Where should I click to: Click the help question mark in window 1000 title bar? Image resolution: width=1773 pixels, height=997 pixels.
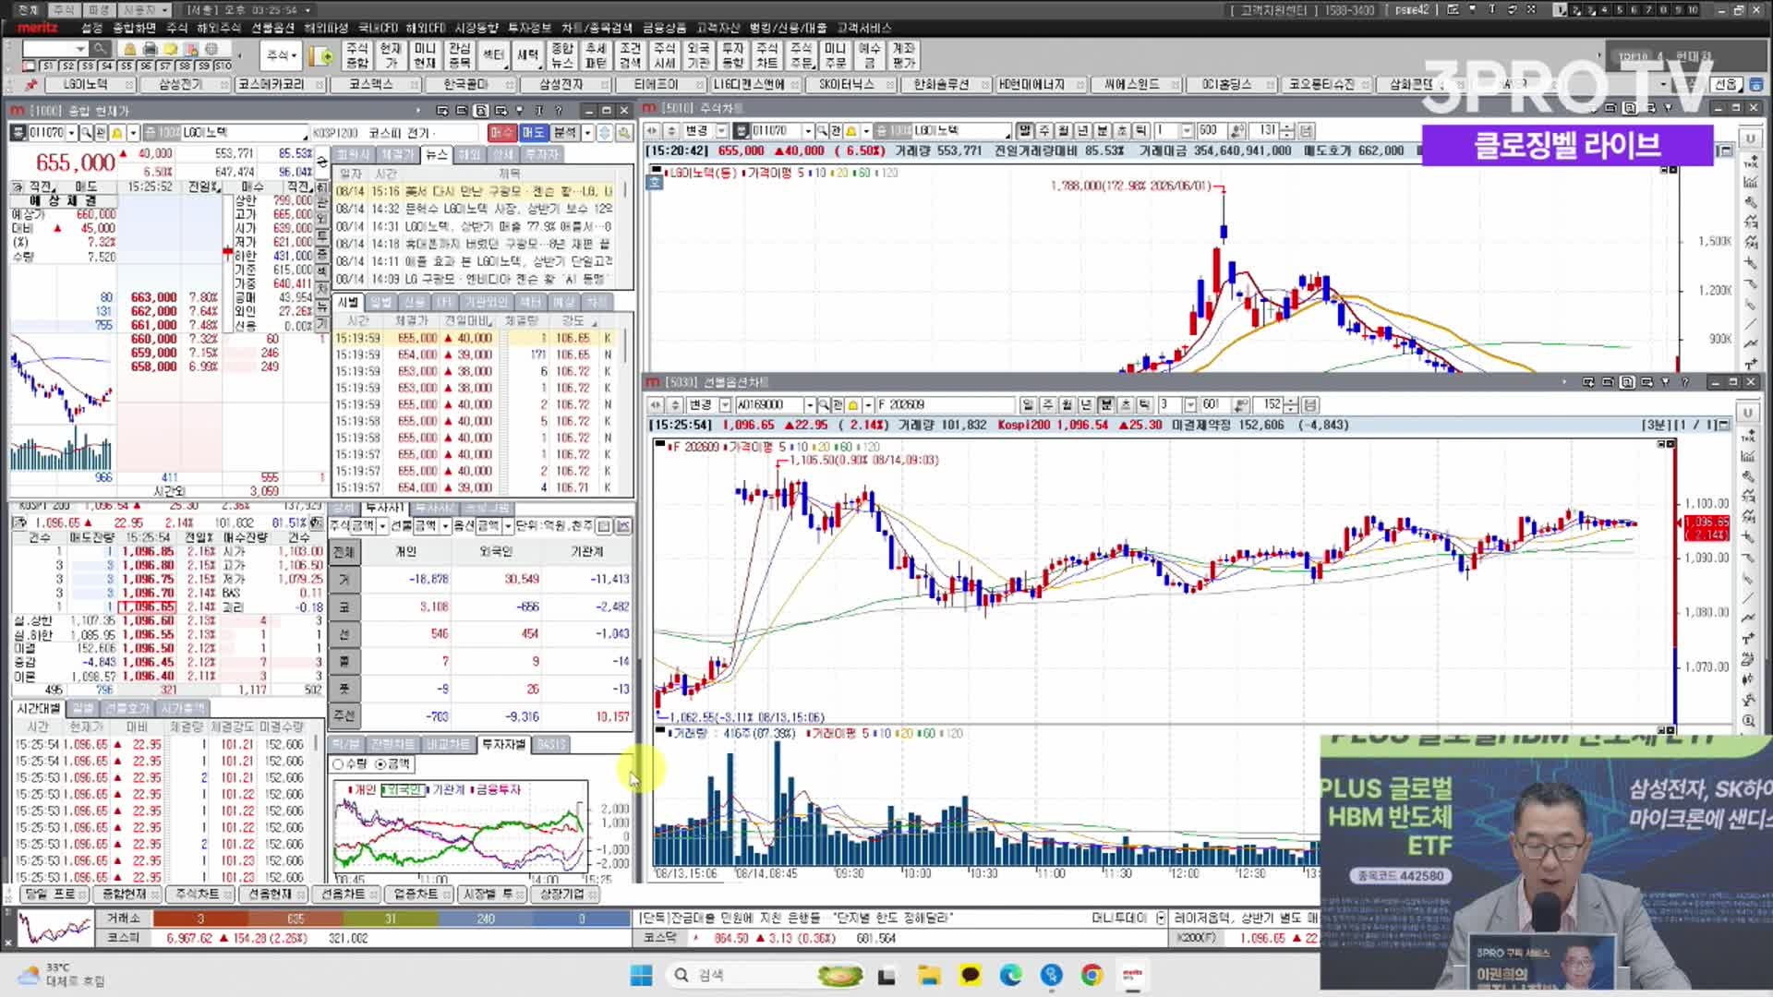coord(559,110)
